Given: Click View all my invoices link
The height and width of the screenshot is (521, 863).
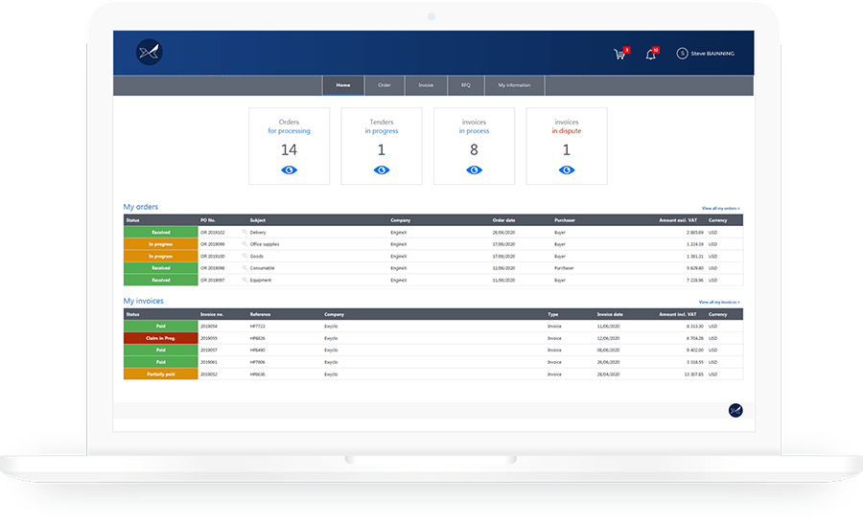Looking at the screenshot, I should point(719,303).
